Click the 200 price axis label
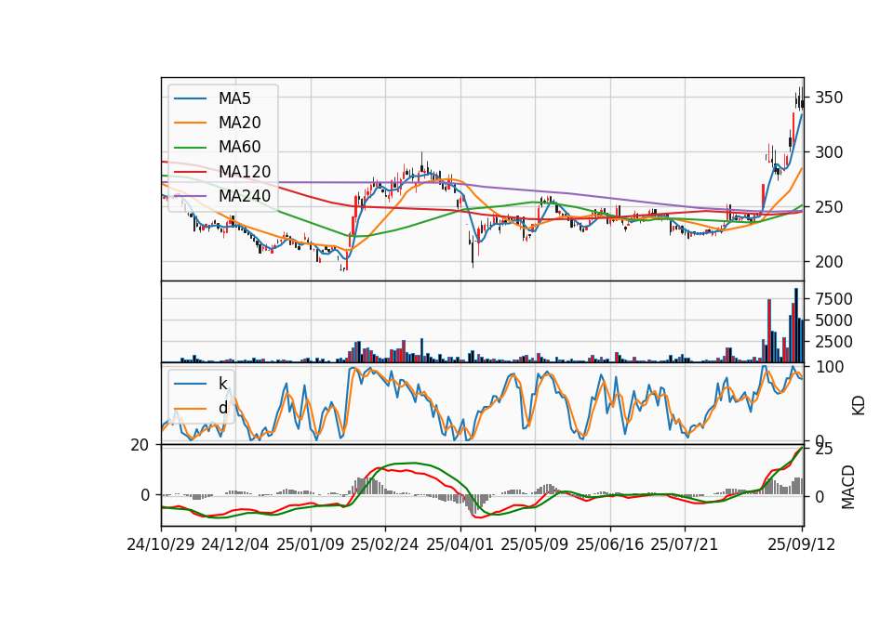The height and width of the screenshot is (641, 893). click(829, 262)
